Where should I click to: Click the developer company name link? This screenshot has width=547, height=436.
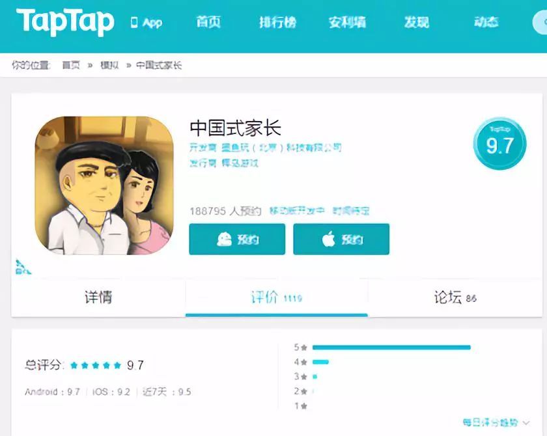pos(281,148)
